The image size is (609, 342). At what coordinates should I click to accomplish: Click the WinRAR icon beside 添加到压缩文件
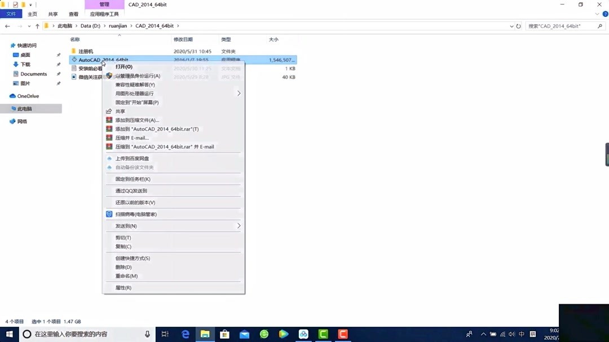click(x=109, y=120)
